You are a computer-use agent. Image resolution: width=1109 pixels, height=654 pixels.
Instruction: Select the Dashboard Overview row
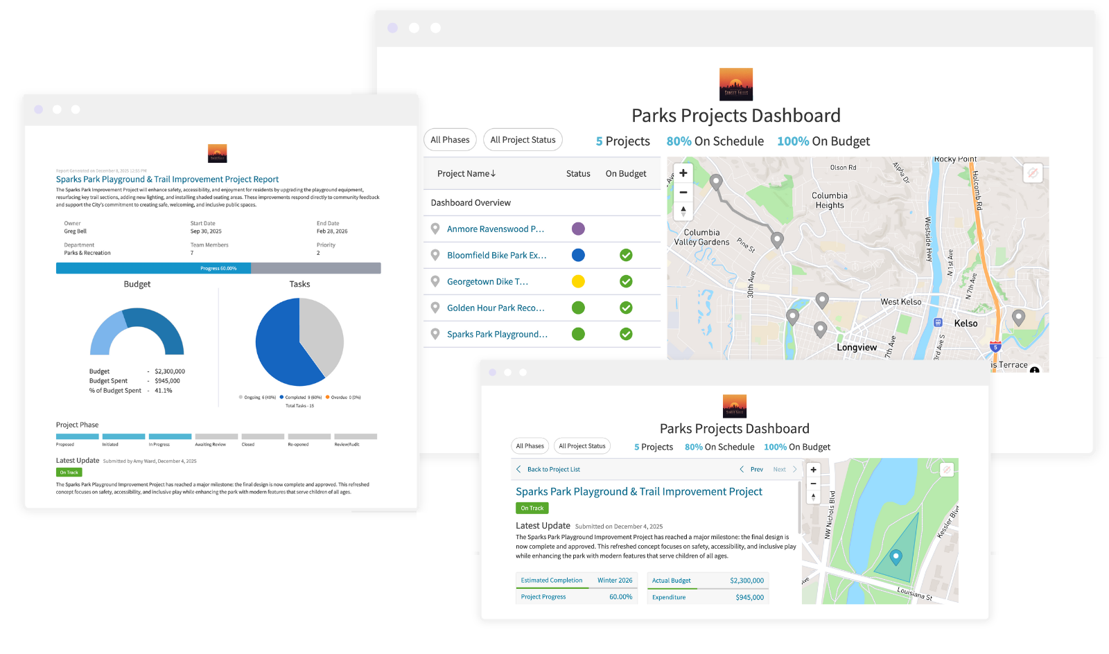[x=471, y=203]
